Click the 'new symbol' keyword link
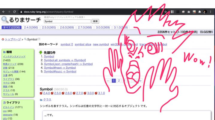215x120 pixels. 101,44
